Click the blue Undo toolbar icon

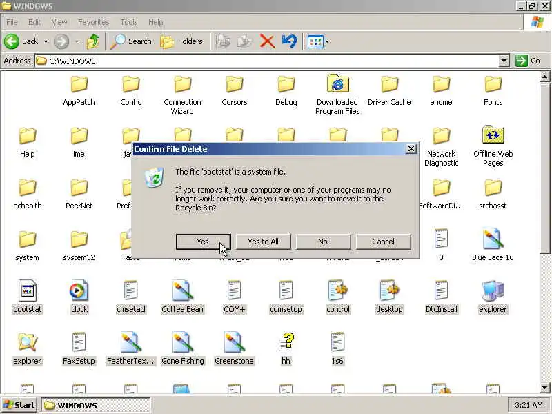[x=289, y=41]
